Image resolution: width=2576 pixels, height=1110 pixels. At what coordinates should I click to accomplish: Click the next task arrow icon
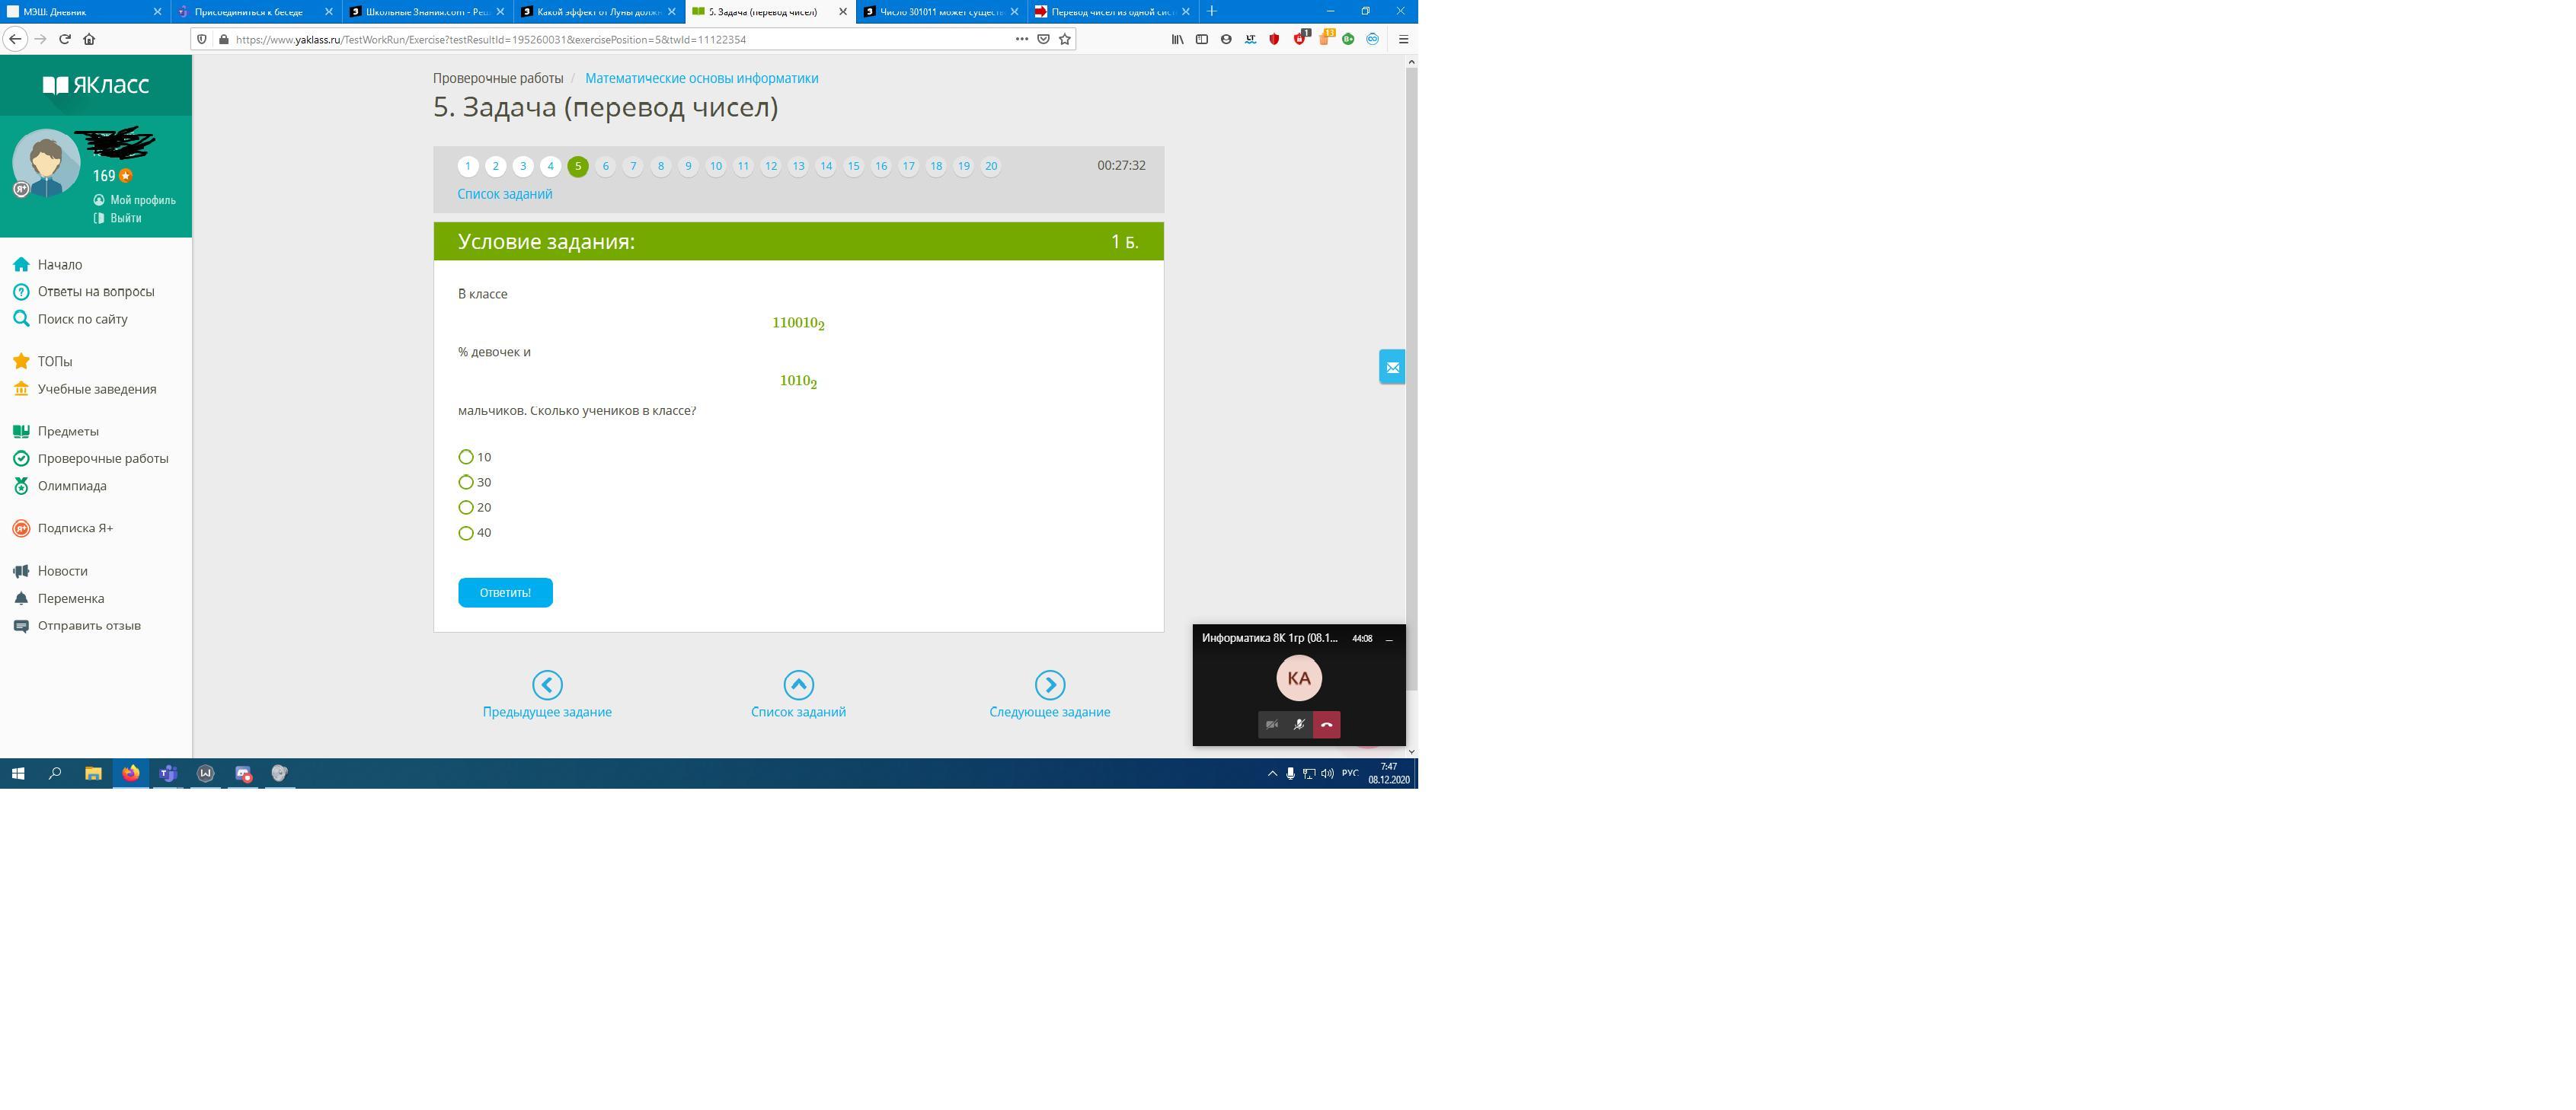pos(1049,684)
